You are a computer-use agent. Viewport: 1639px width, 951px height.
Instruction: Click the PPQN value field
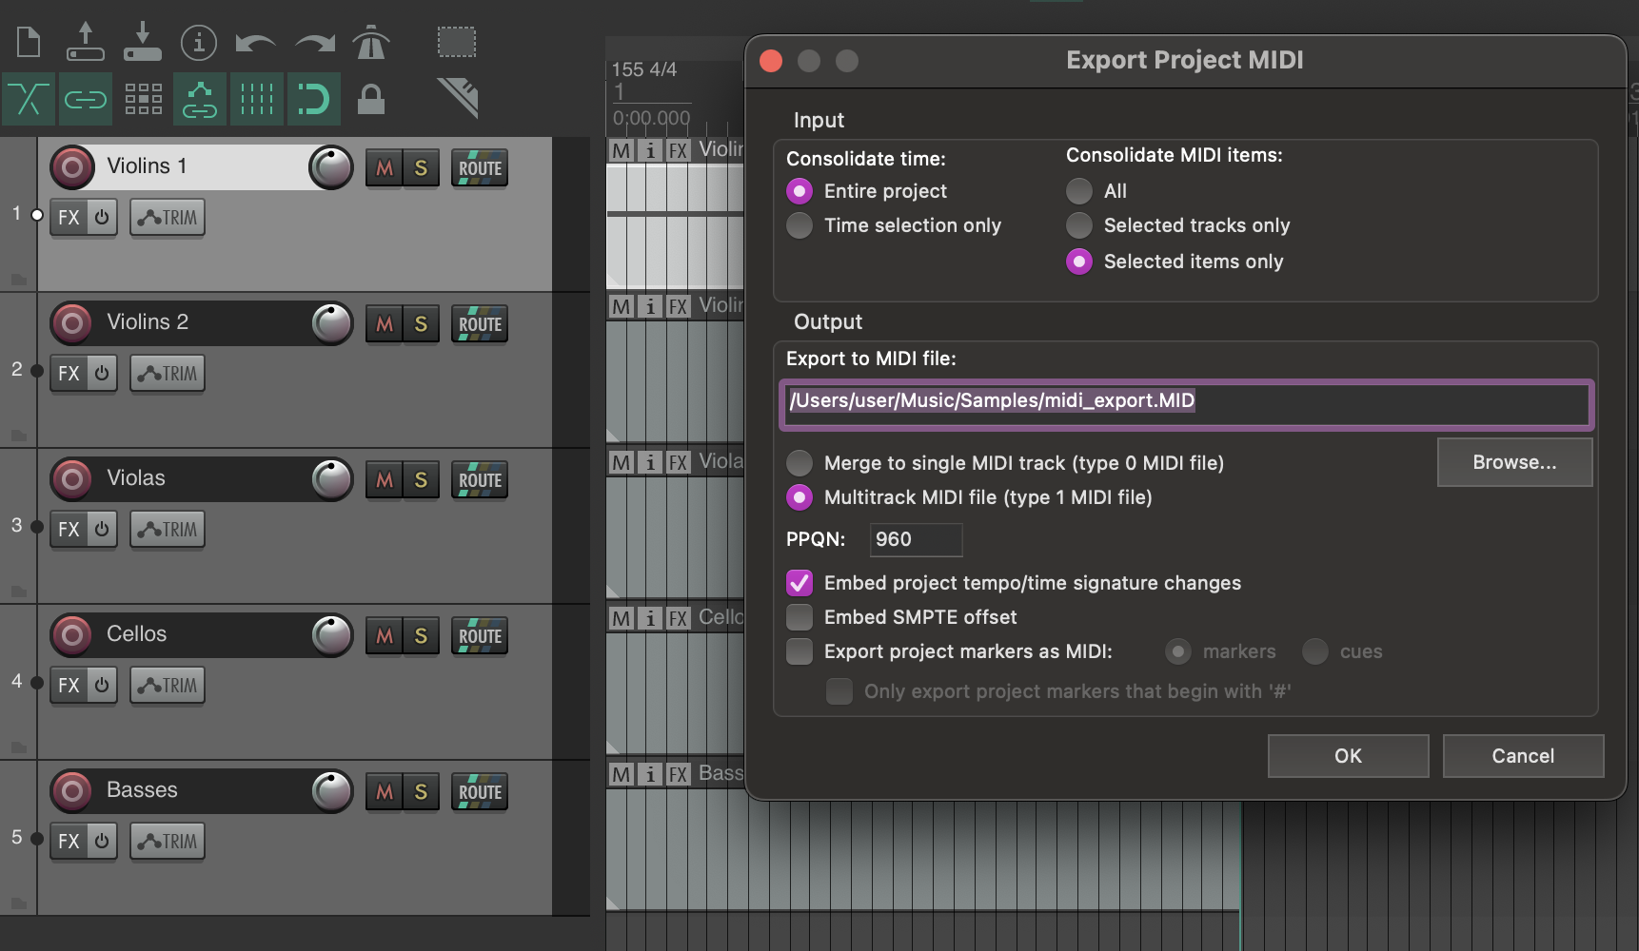tap(916, 539)
